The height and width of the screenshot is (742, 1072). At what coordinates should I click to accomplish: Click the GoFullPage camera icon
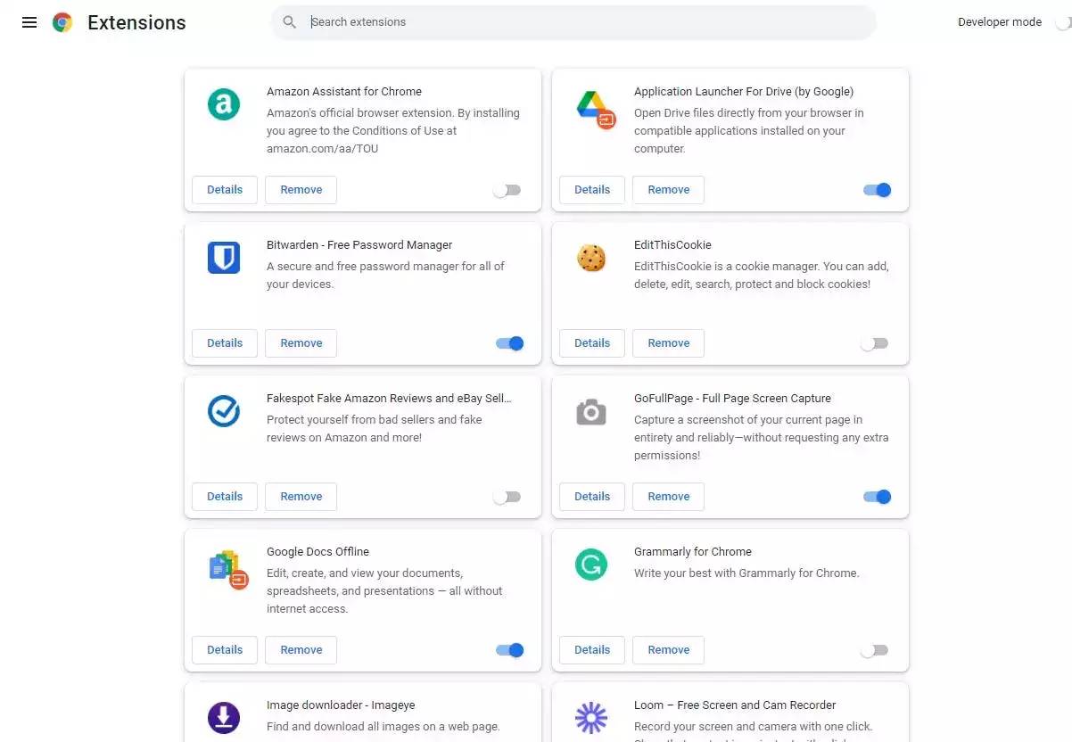pos(591,411)
